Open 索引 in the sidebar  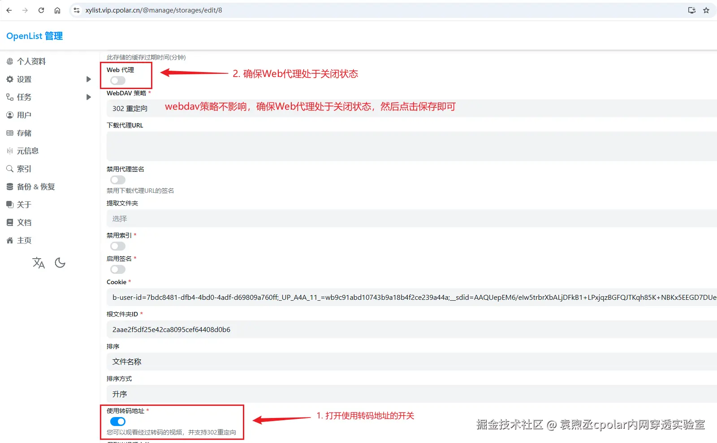click(24, 169)
